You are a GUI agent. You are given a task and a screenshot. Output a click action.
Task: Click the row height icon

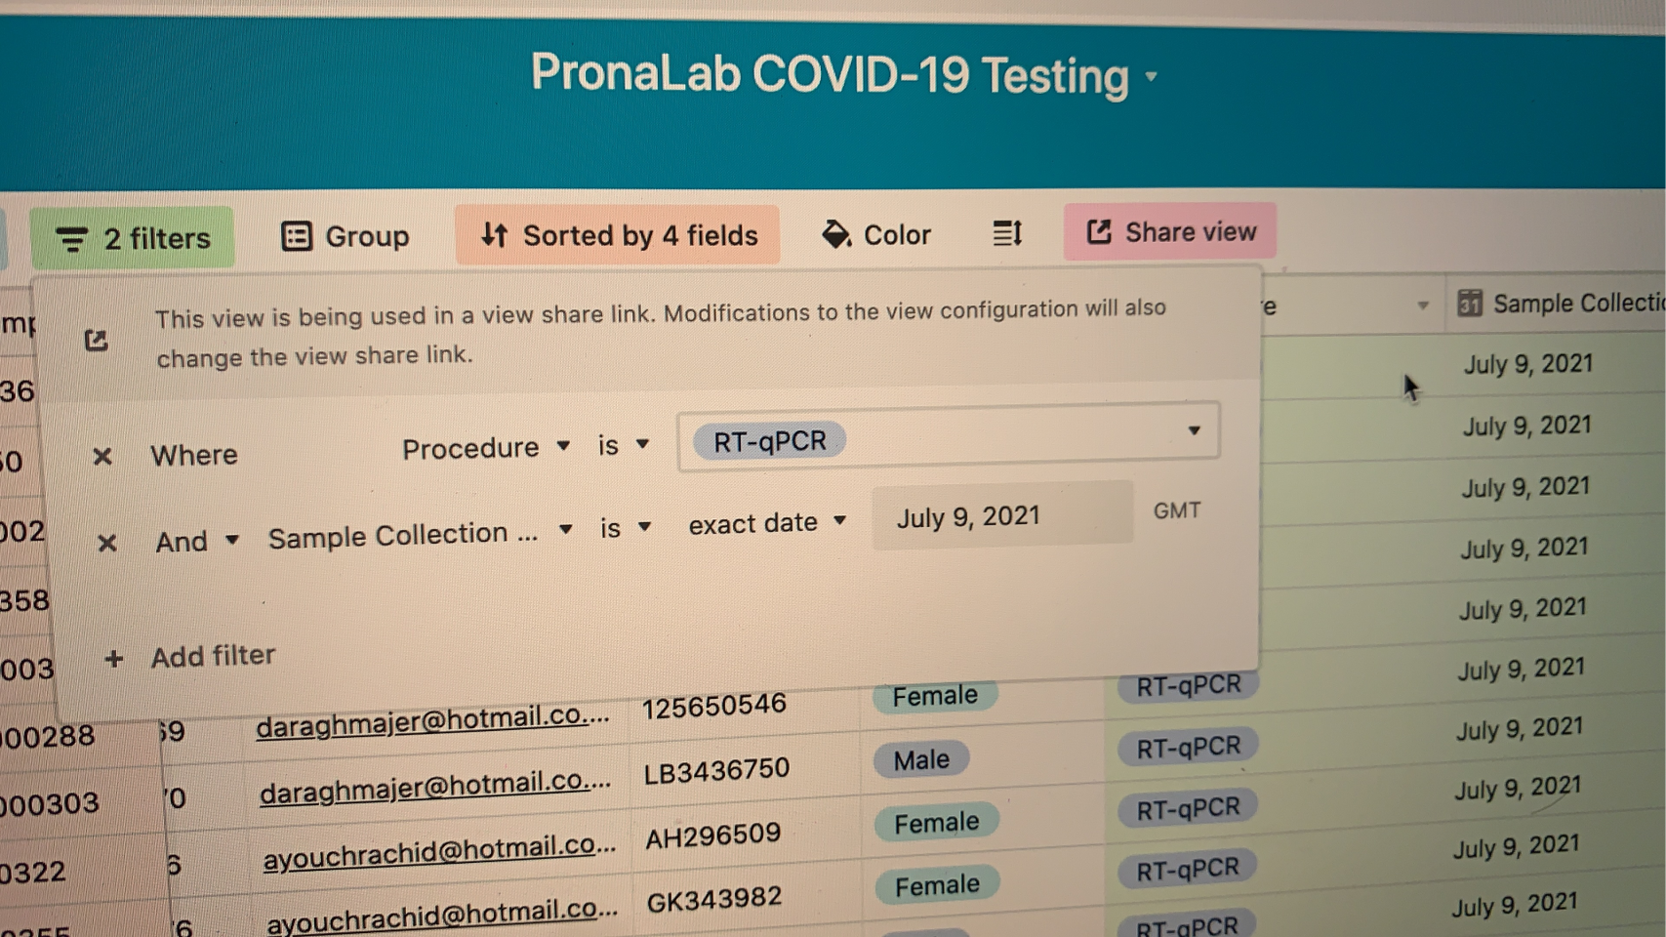[x=1006, y=233]
